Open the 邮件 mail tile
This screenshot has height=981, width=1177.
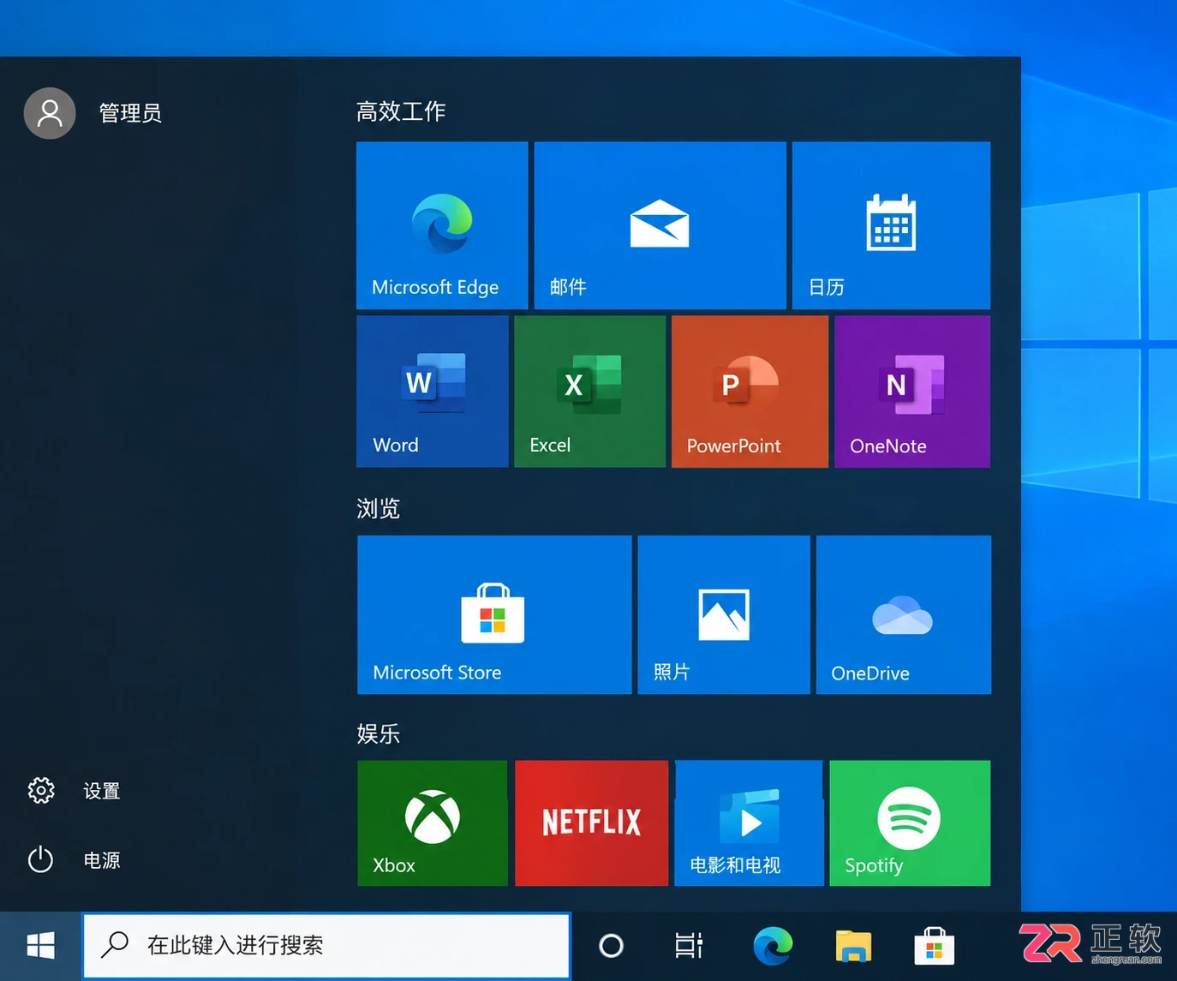tap(660, 225)
